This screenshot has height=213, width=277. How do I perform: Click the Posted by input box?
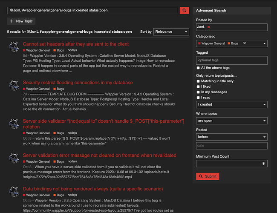pyautogui.click(x=231, y=27)
